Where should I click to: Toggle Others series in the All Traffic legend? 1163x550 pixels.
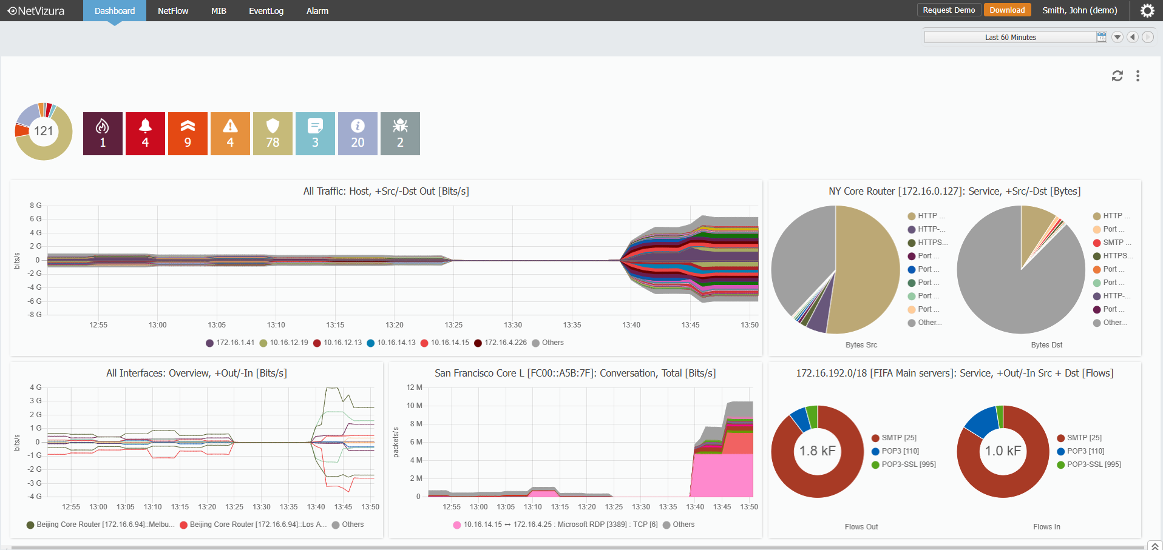(548, 343)
